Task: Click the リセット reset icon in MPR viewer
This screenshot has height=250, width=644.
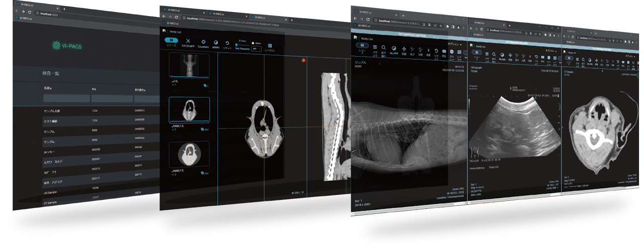Action: 227,44
